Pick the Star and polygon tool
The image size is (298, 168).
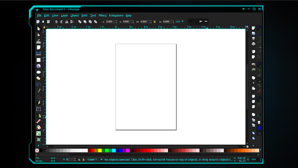(x=39, y=78)
